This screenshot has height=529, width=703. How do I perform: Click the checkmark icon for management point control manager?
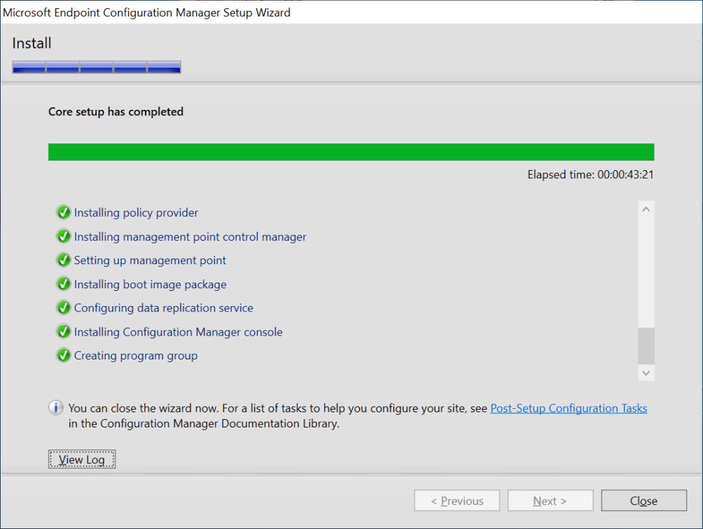63,237
